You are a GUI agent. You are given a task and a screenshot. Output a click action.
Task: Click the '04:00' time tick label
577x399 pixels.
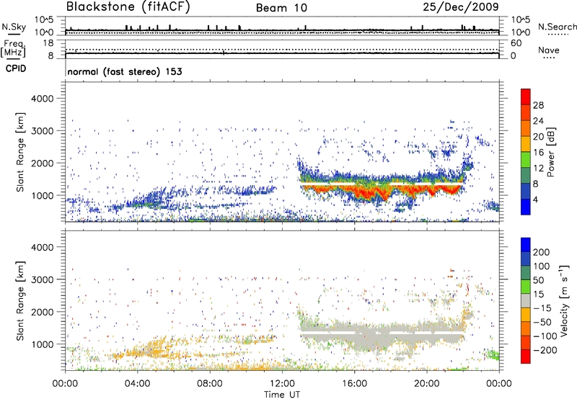137,384
